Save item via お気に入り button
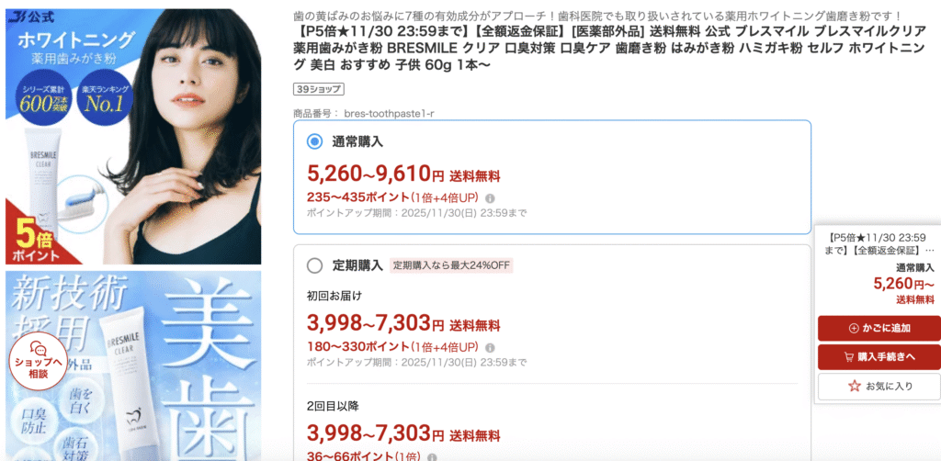Viewport: 941px width, 461px height. (x=879, y=386)
